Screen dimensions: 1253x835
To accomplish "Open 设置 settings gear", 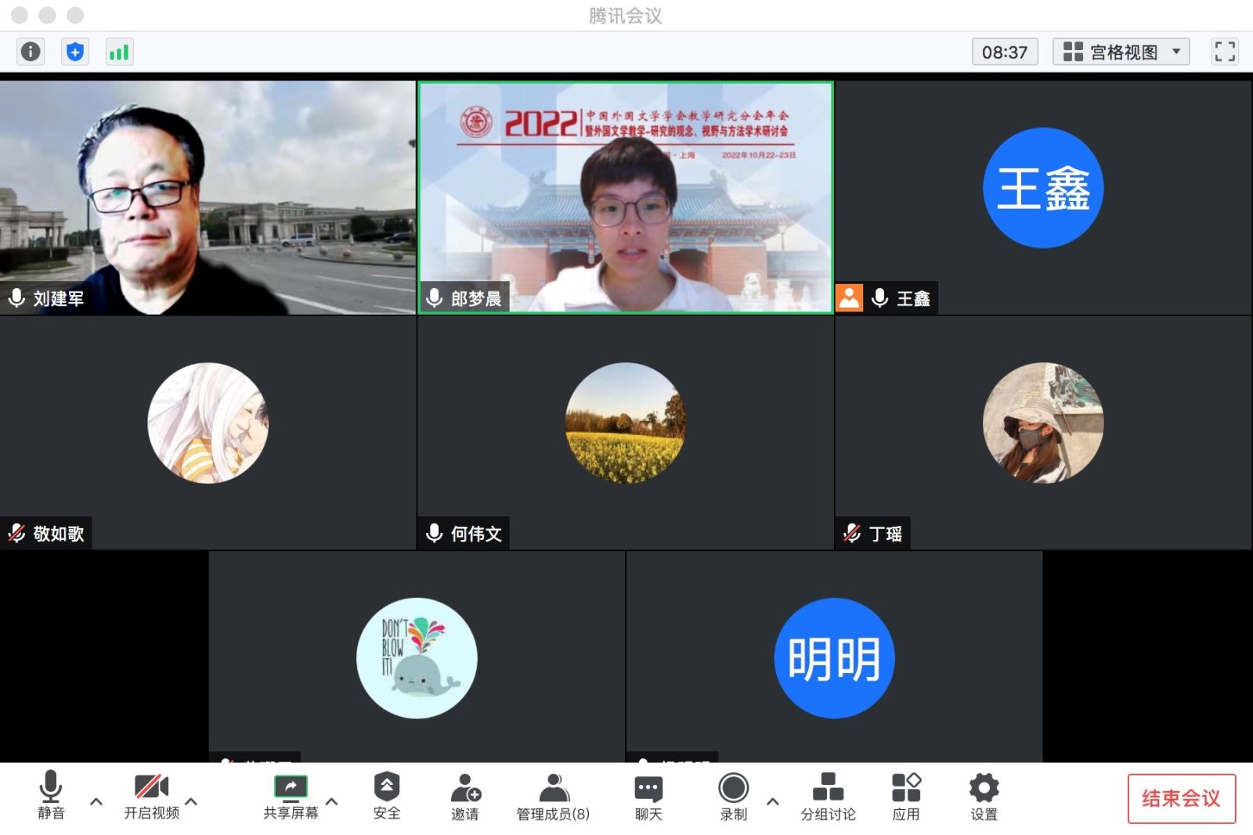I will coord(984,796).
